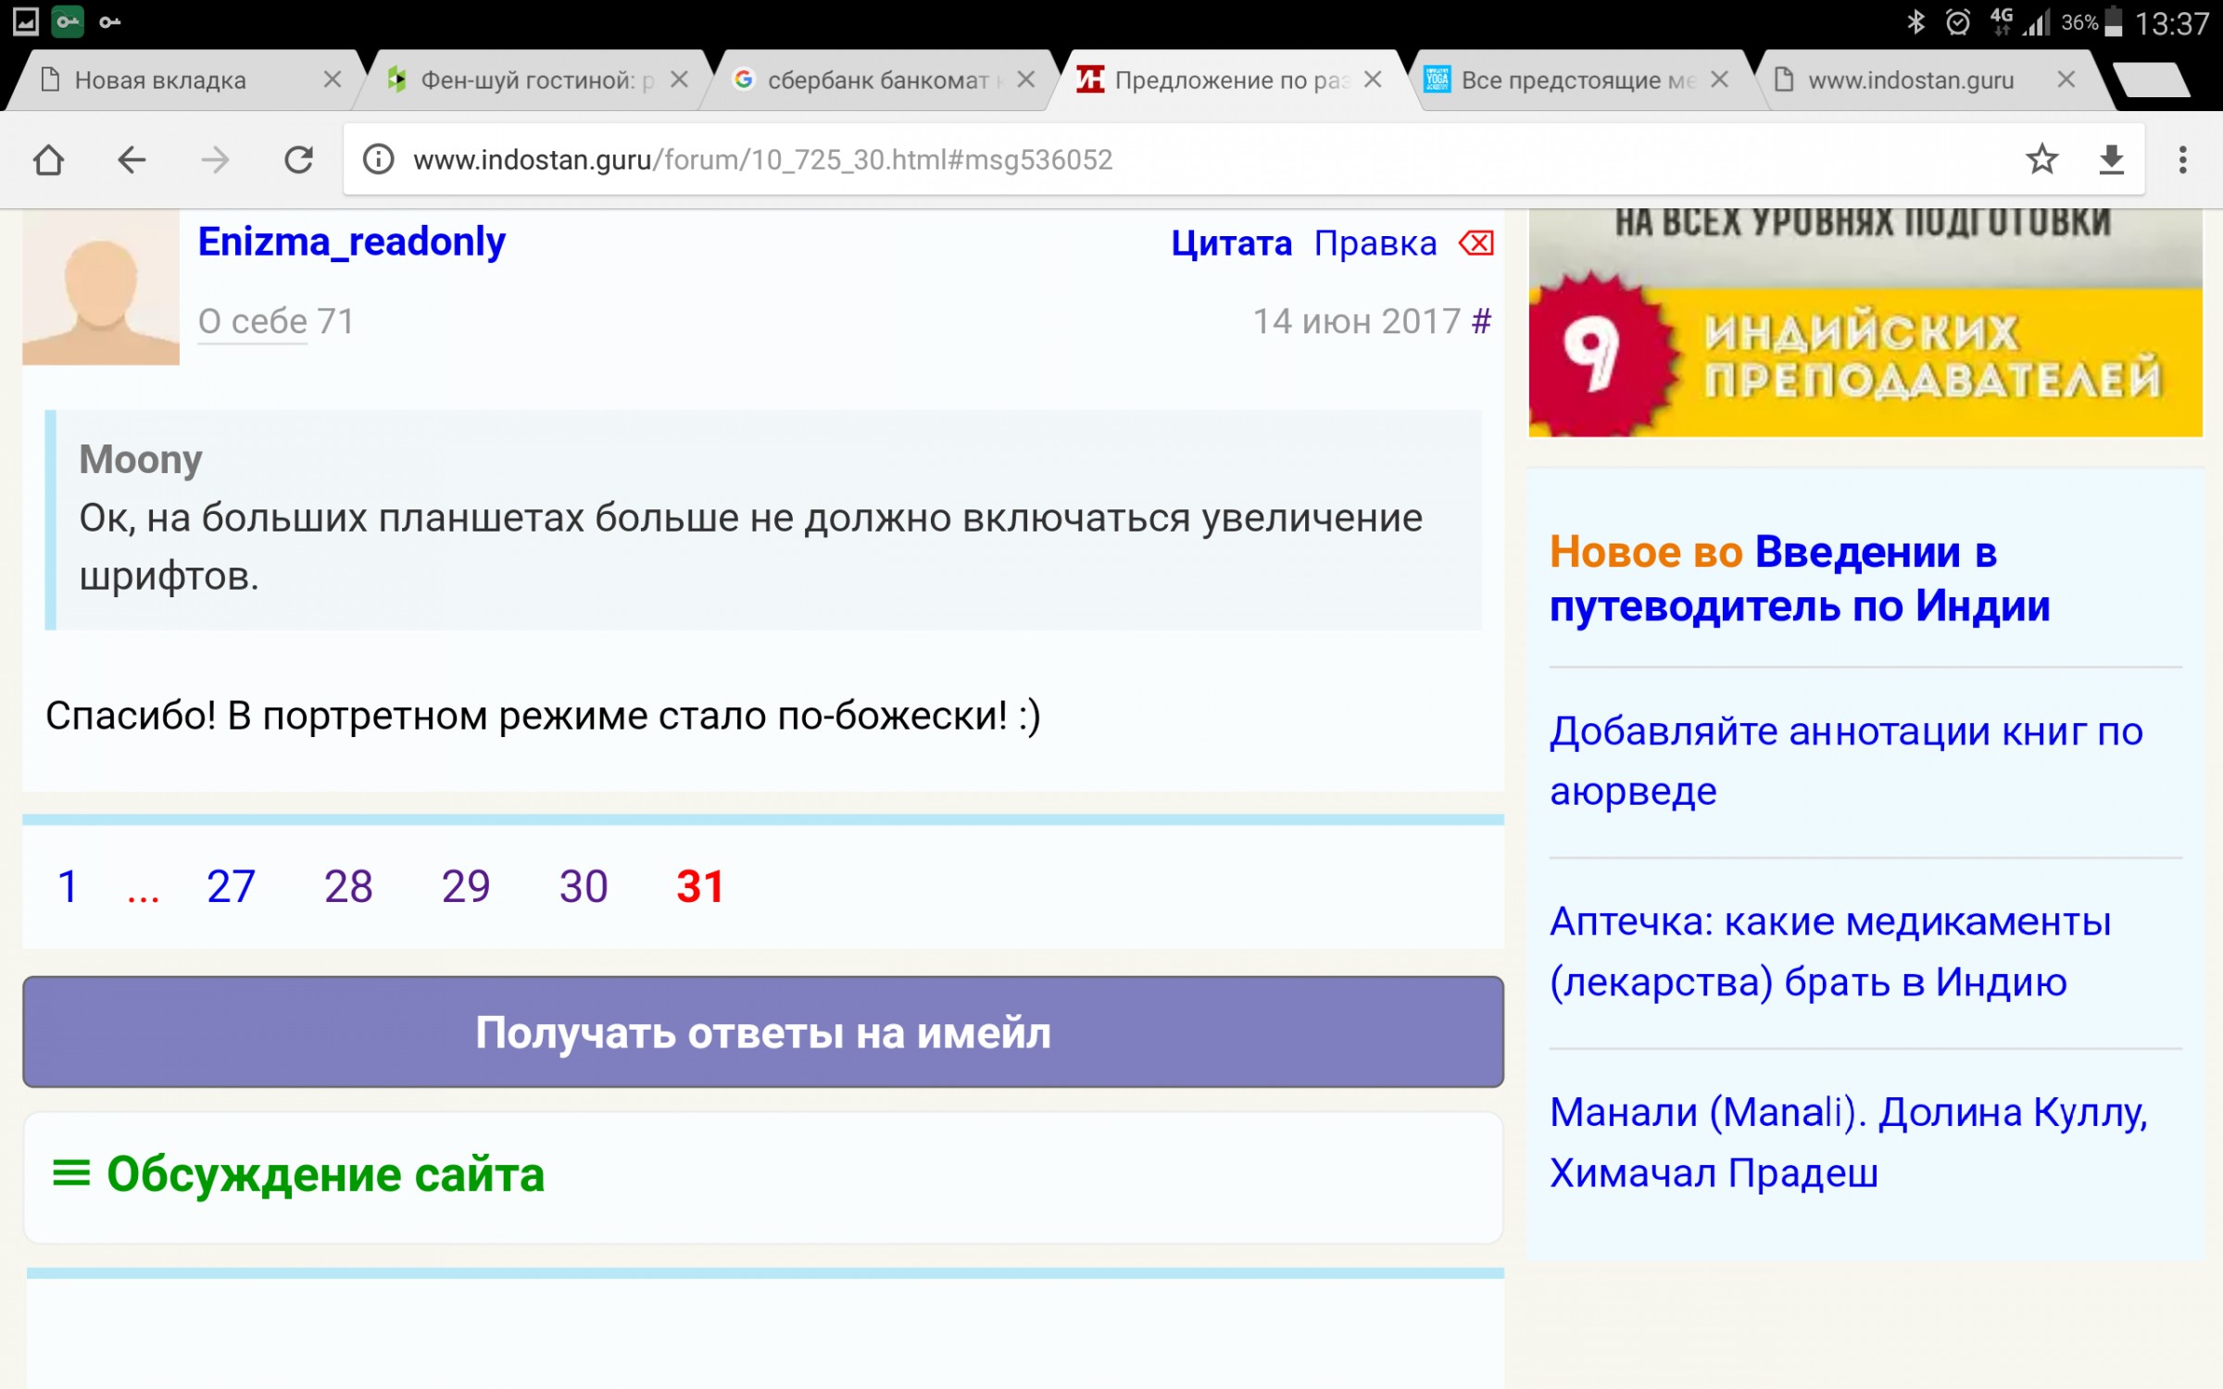Viewport: 2223px width, 1389px height.
Task: Expand Обсуждение сайта section menu
Action: click(71, 1174)
